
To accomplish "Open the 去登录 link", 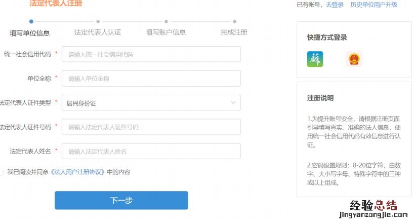I will (x=334, y=5).
